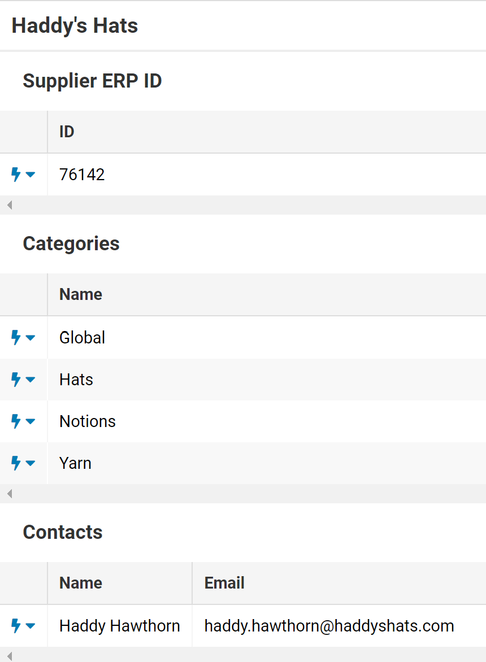The width and height of the screenshot is (486, 662).
Task: Click lightning bolt icon beside Haddy Hawthorn
Action: coord(16,626)
